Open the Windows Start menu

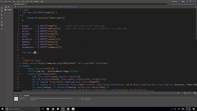[2, 109]
